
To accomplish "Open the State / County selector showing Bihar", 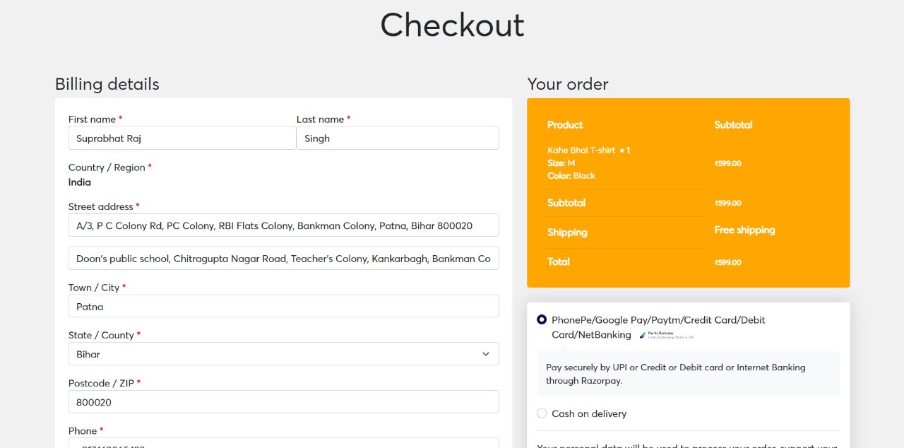I will tap(282, 354).
